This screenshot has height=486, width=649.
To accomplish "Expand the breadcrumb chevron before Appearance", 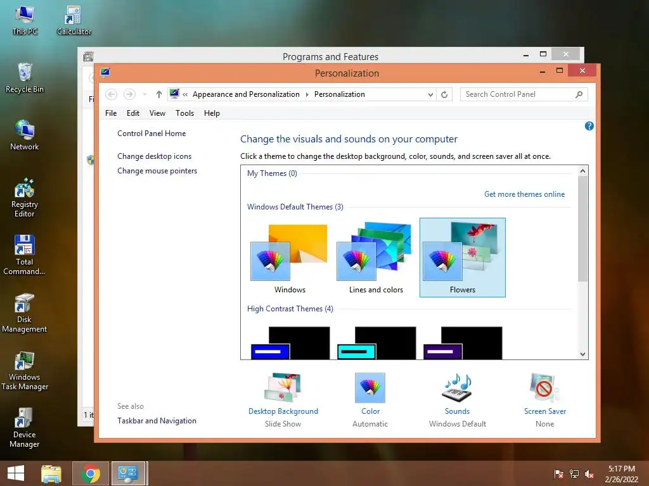I will (x=185, y=94).
